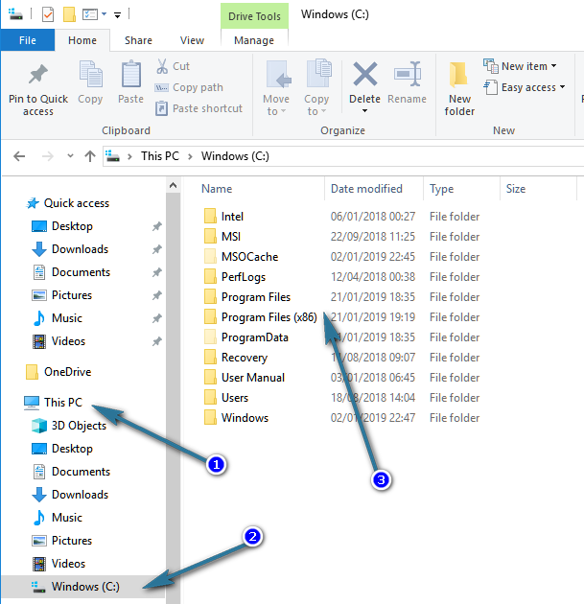
Task: Open the Move to dropdown
Action: pyautogui.click(x=276, y=88)
